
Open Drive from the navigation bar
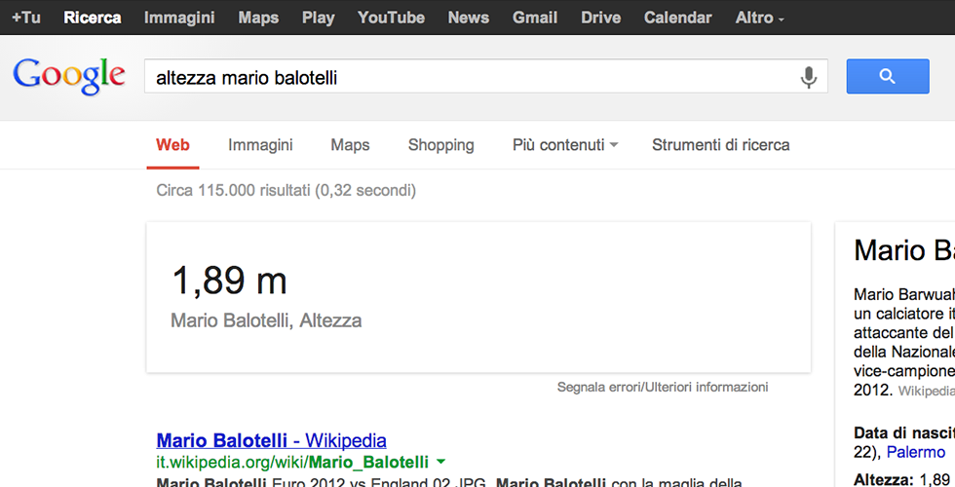(600, 18)
